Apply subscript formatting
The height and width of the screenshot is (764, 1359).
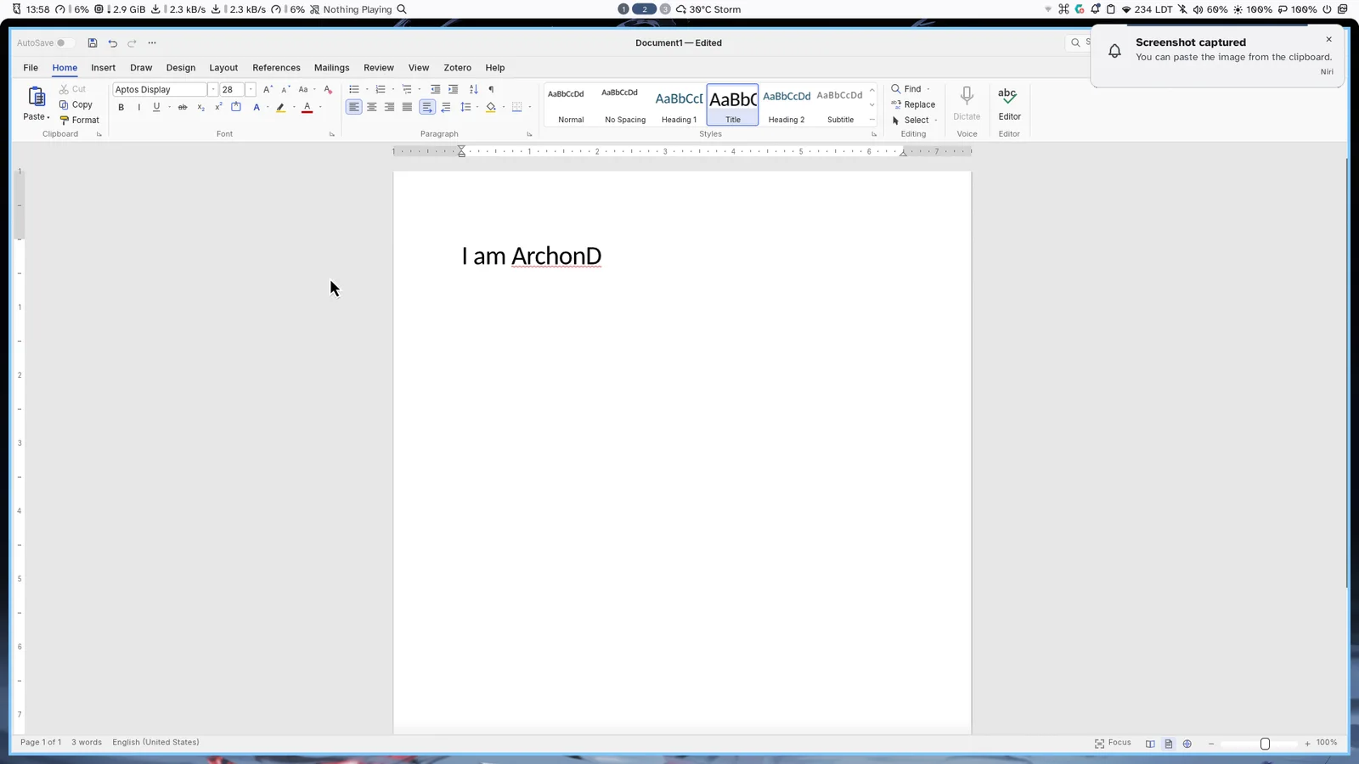click(x=201, y=107)
